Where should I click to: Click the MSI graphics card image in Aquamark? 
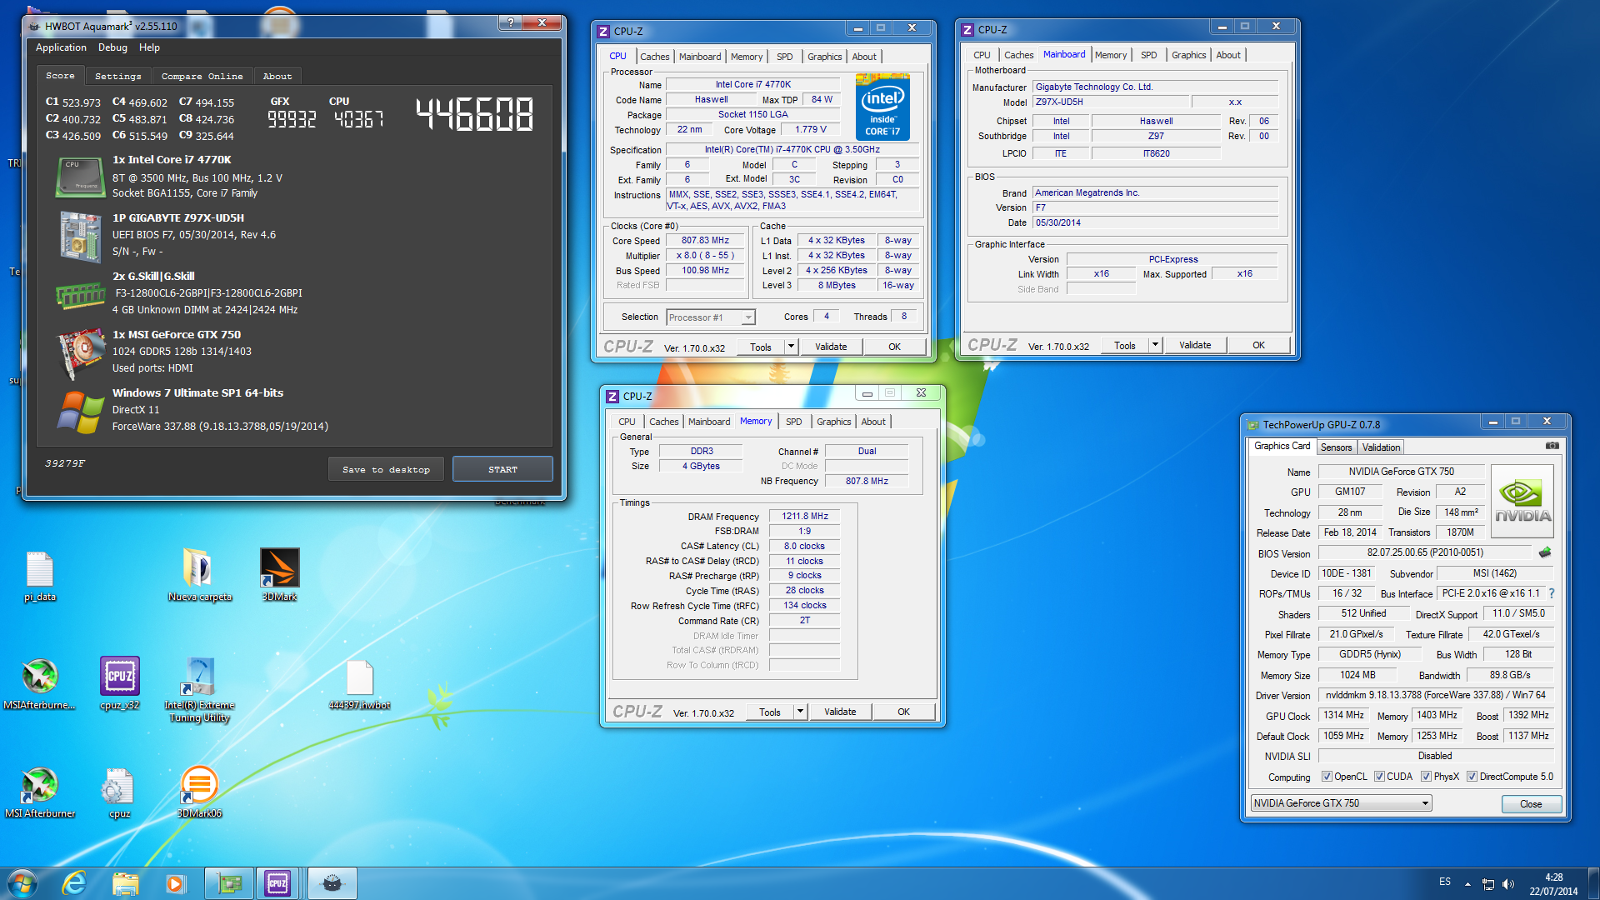coord(80,353)
